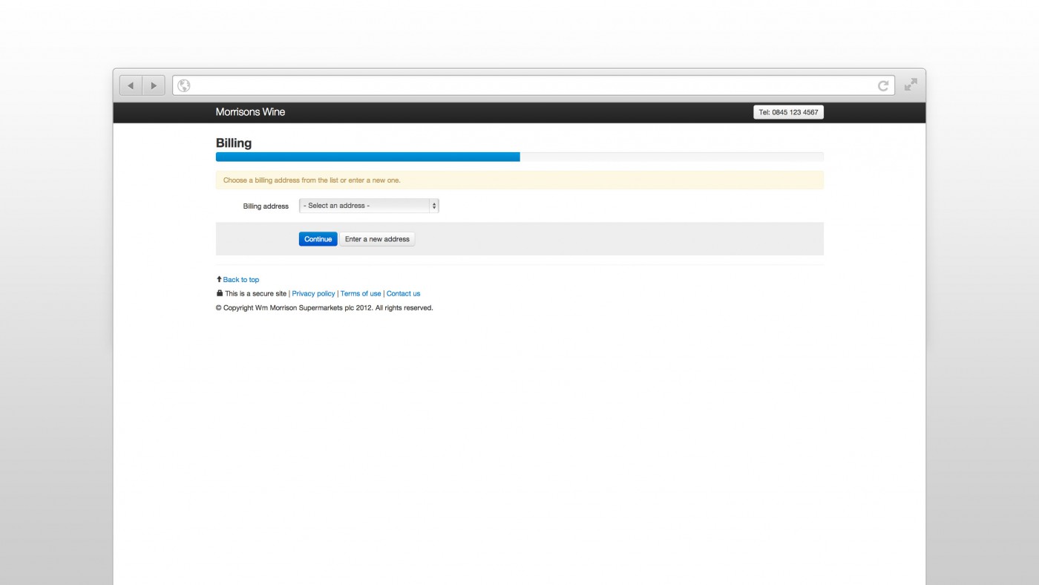Open the Contact us link

403,293
